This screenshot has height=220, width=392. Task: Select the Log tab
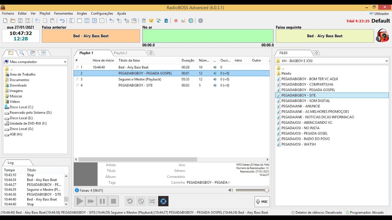11,163
